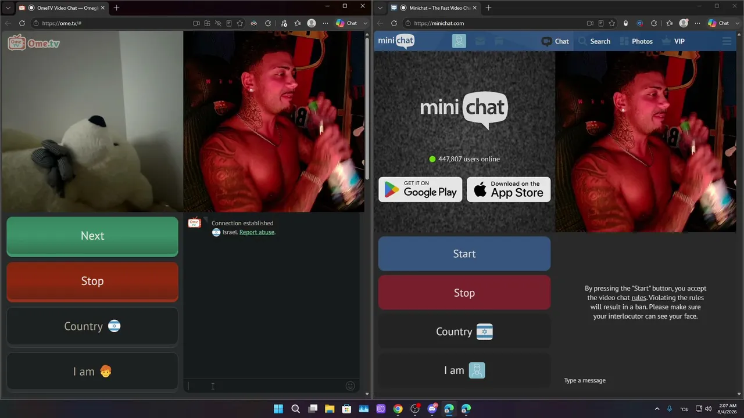Favorite the minichat.com page with the star icon

(x=611, y=23)
